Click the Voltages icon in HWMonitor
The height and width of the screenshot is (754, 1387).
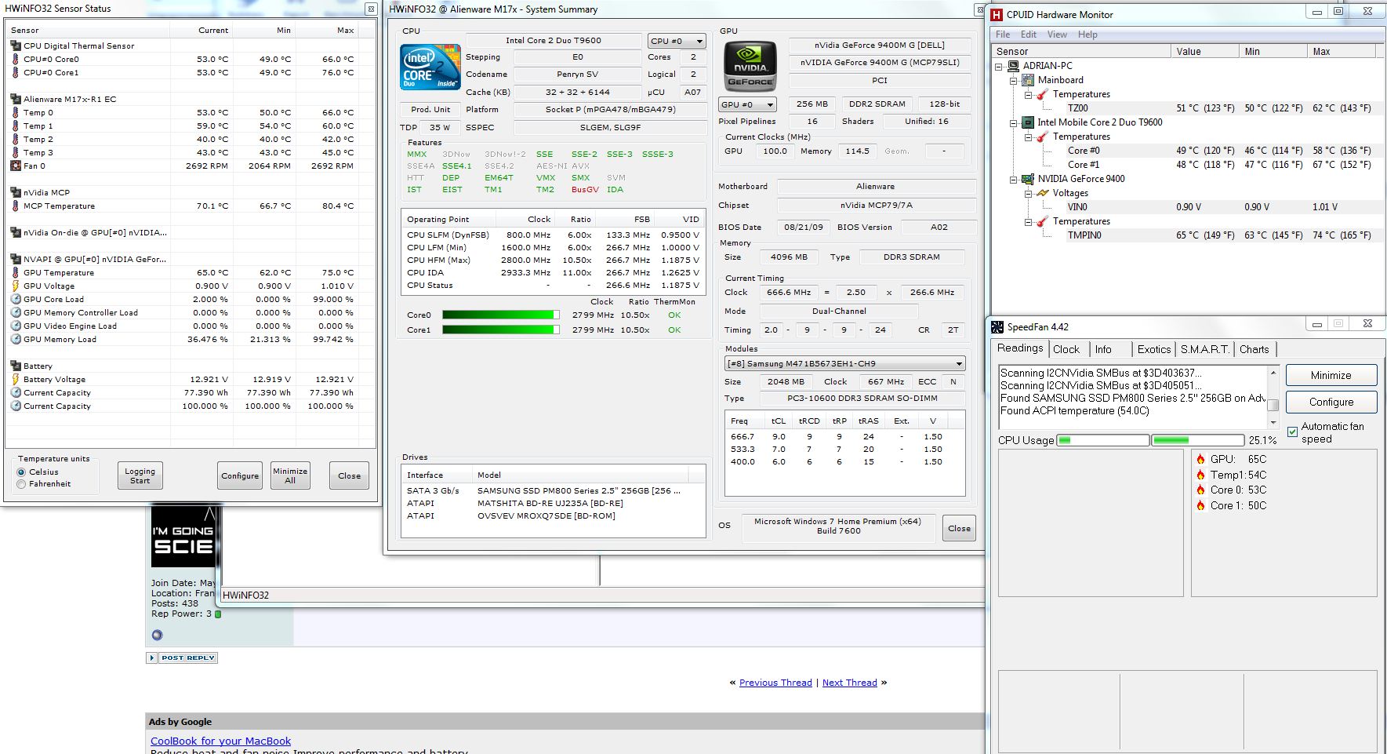(x=1043, y=193)
